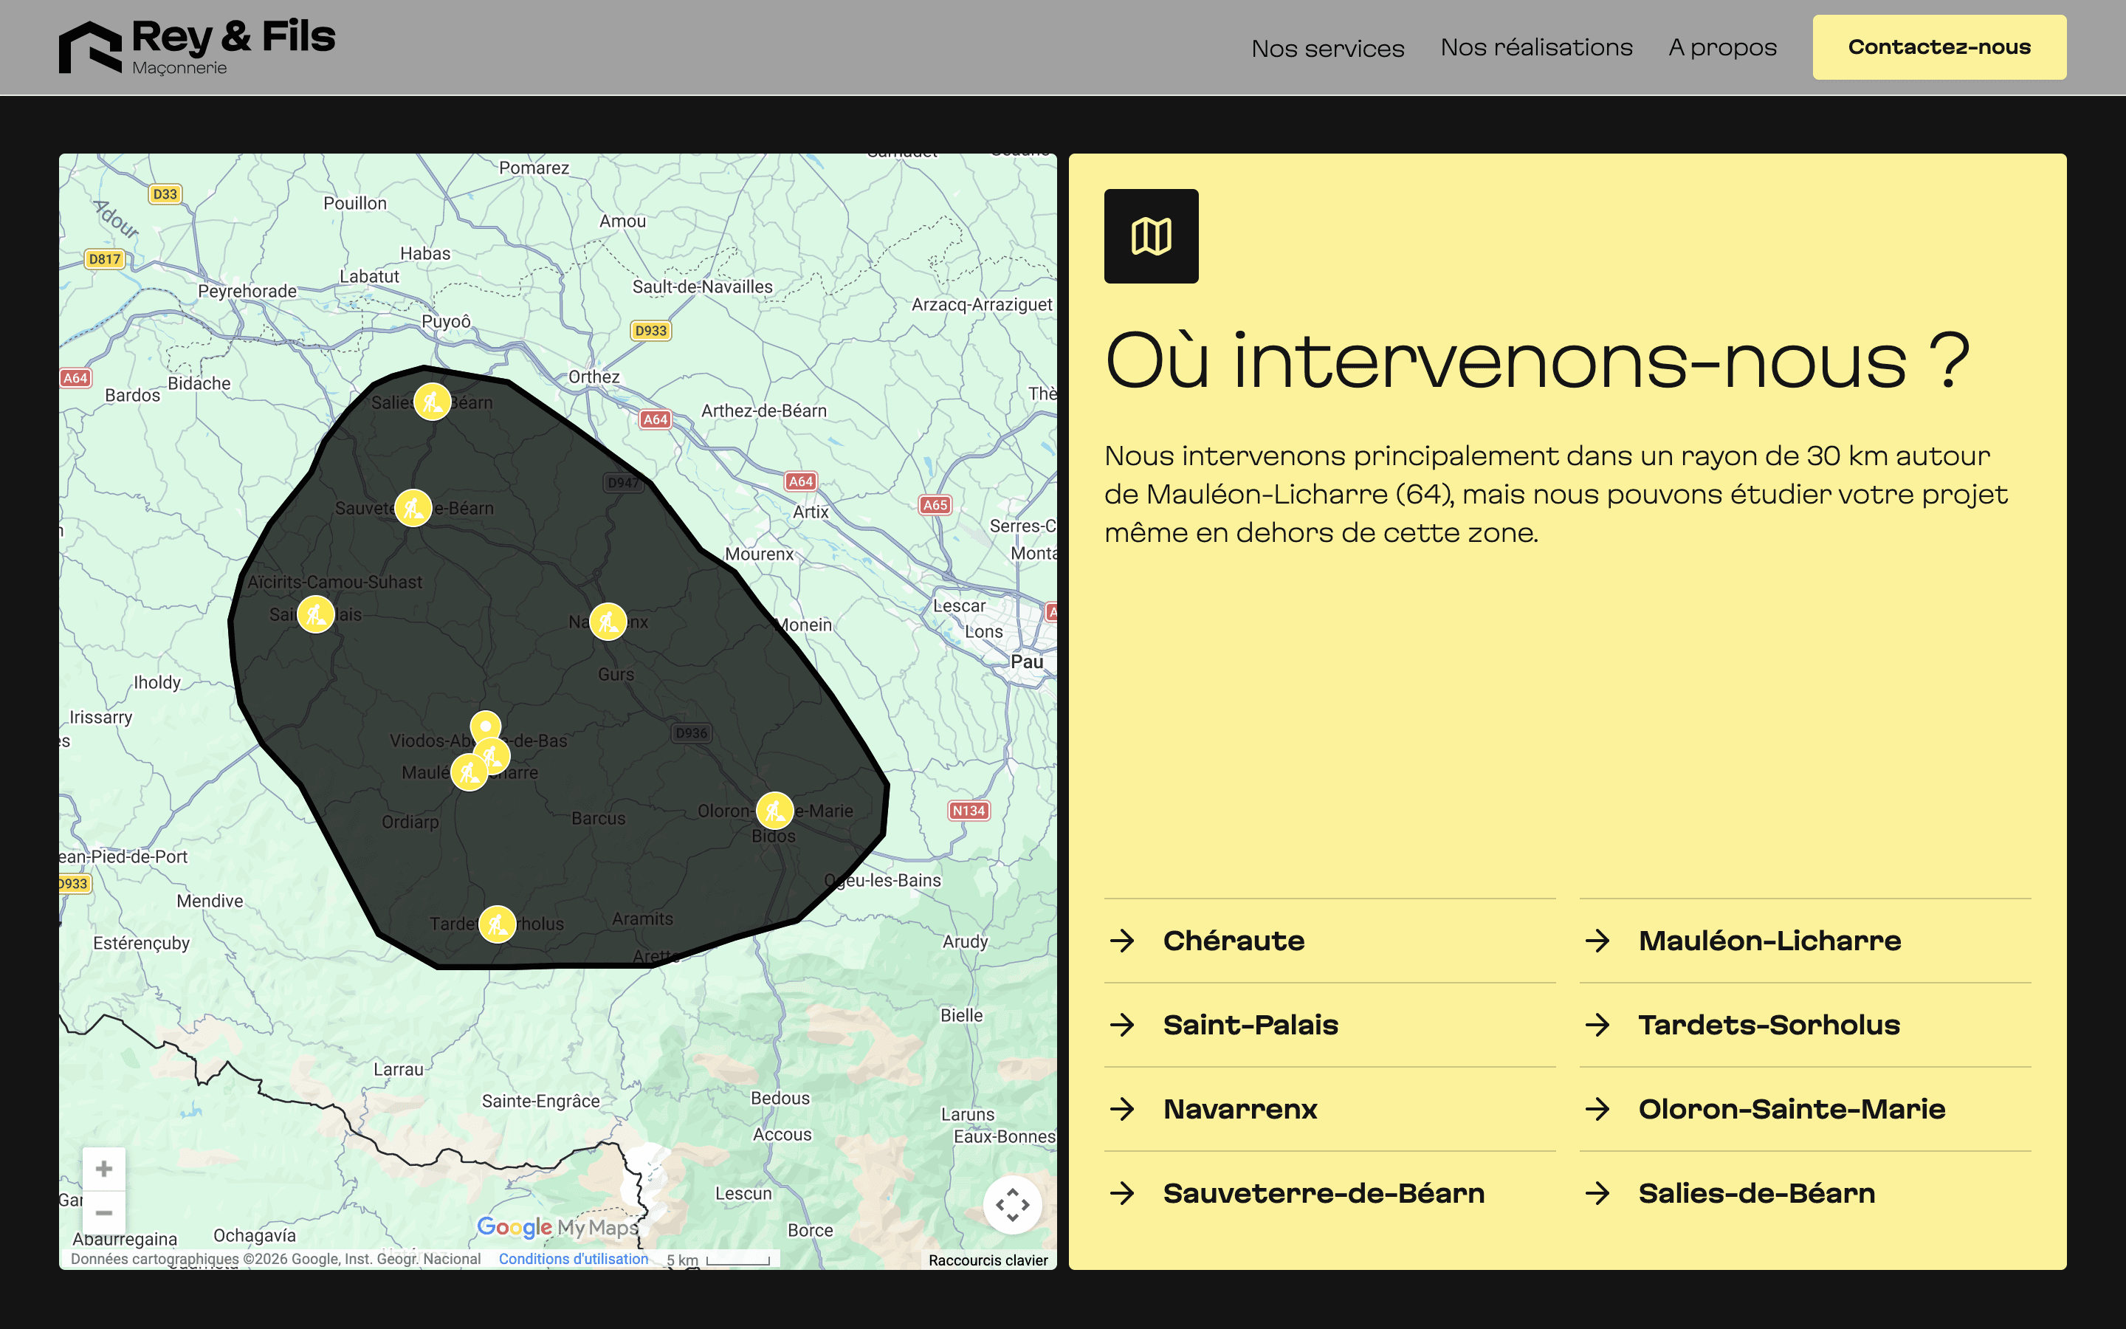Screen dimensions: 2126x1329
Task: Open the Nos réalisations menu item
Action: (1535, 47)
